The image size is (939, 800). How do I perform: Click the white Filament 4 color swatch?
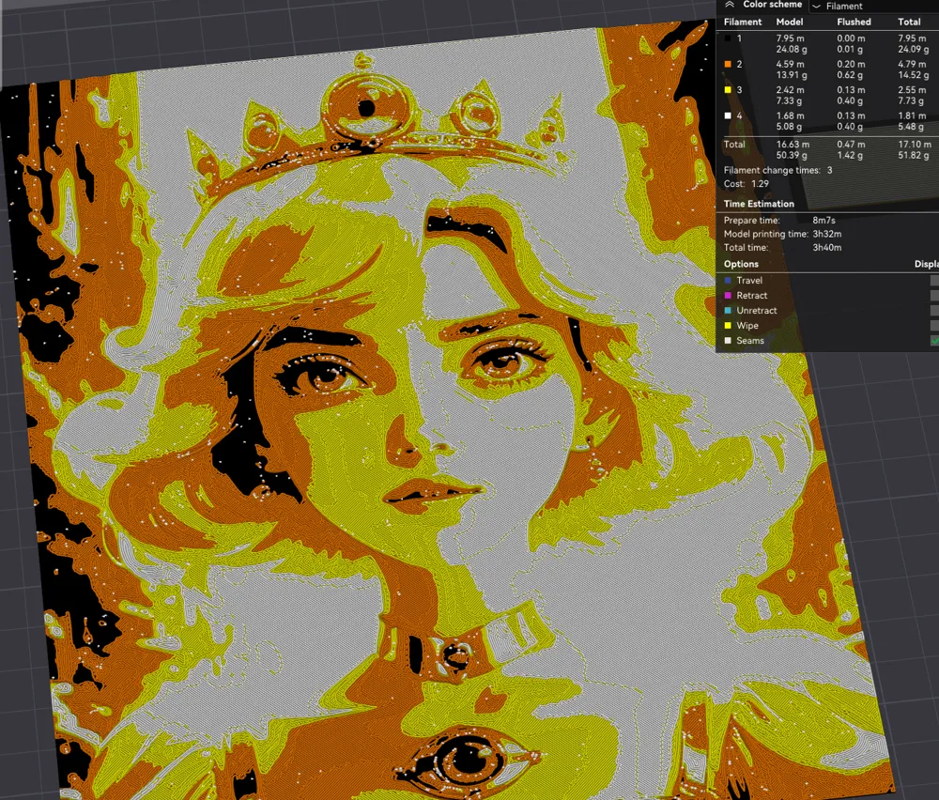point(728,115)
